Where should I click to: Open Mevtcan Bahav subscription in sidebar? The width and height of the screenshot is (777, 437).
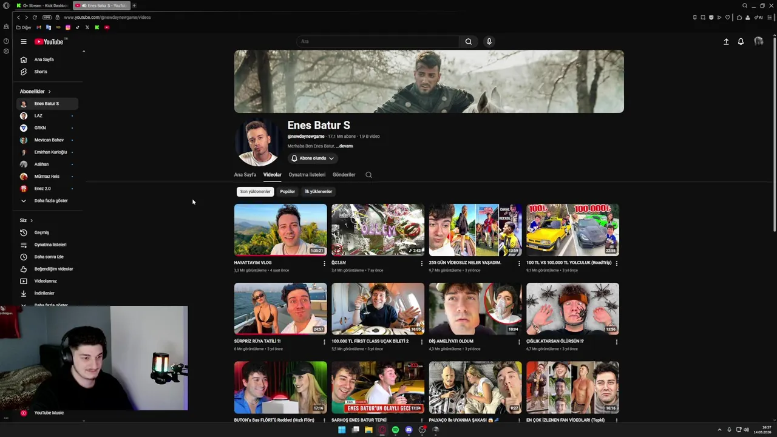click(x=48, y=140)
